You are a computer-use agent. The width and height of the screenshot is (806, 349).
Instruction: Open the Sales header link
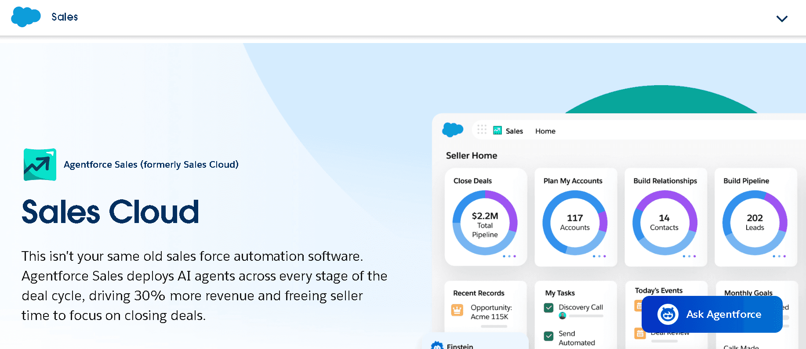tap(65, 17)
